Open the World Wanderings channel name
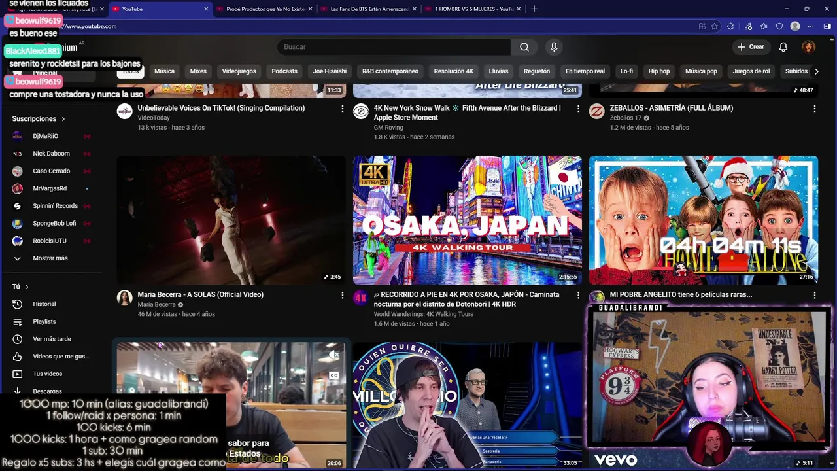Screen dimensions: 837x471 pos(424,314)
